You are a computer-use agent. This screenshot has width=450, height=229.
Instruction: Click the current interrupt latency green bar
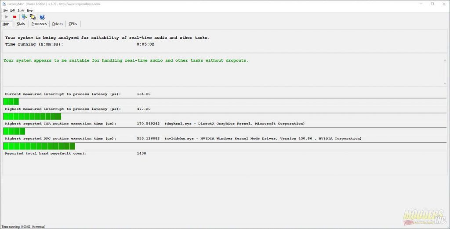click(11, 102)
